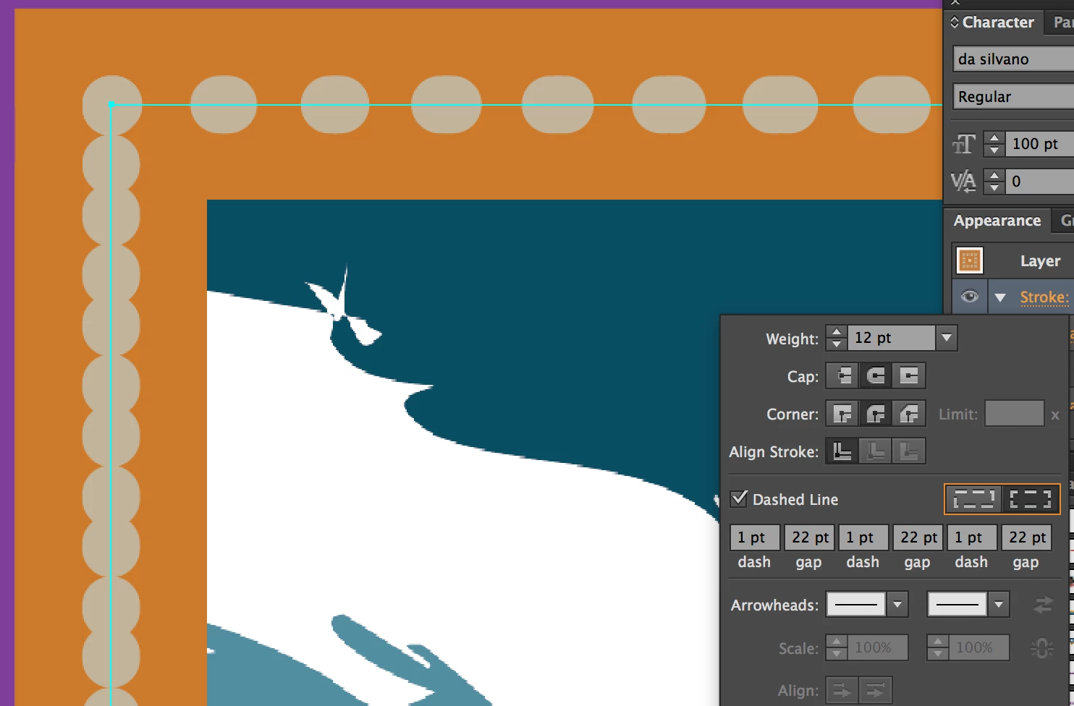Select the Bevel Join corner option
Screen dimensions: 1074x706
pos(909,414)
